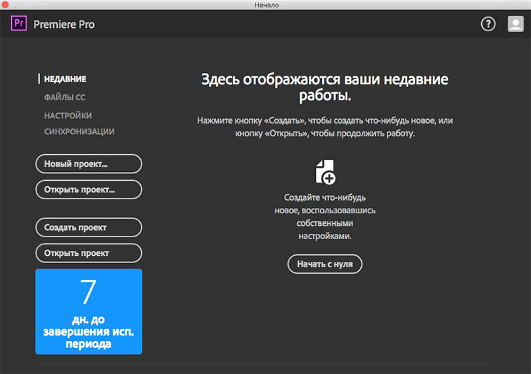Screen dimensions: 531x374
Task: Open НАСТРОЙКИ СИНХРОНИЗАЦИИ tab
Action: [x=79, y=124]
